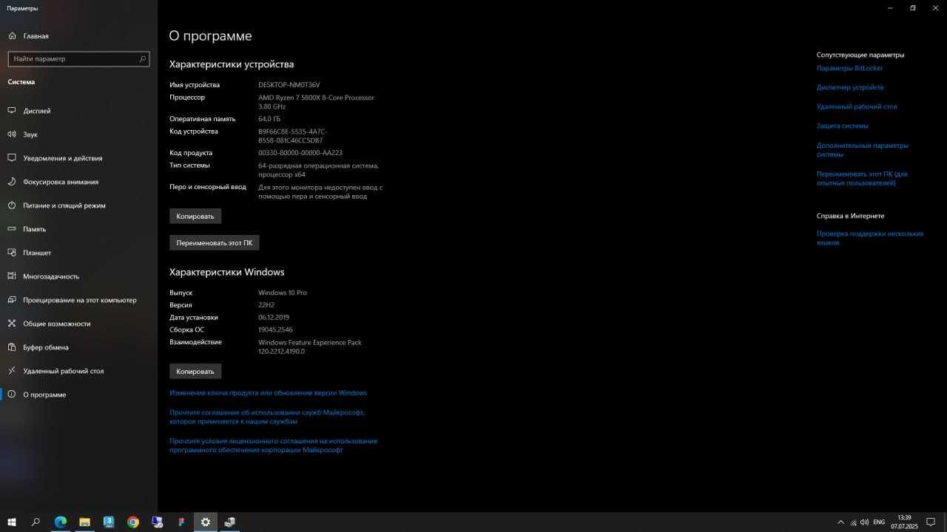The image size is (947, 532).
Task: Open taskbar search magnifier
Action: click(36, 522)
